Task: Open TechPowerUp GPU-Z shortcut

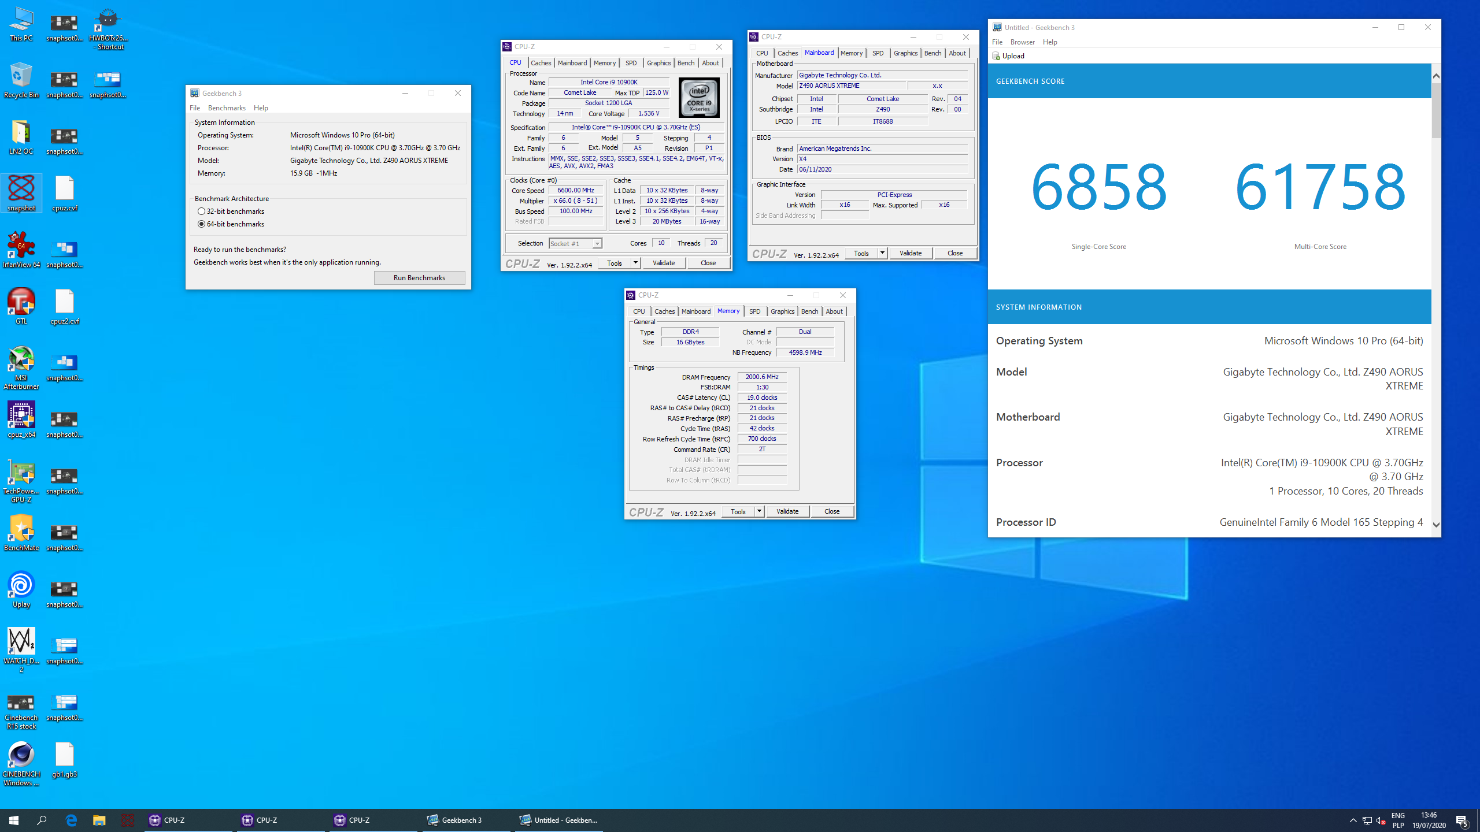Action: pos(21,481)
